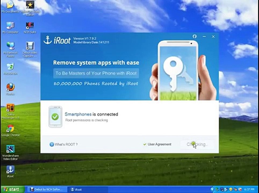Viewport: 259px width, 193px height.
Task: Toggle the User Agreement checkbox
Action: 145,144
